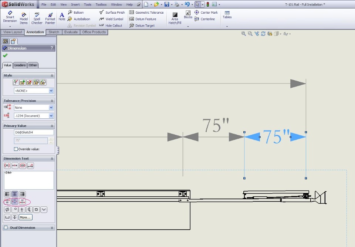This screenshot has width=355, height=247.
Task: Switch to the View Layout tab
Action: coord(13,32)
